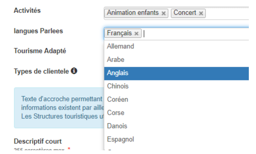Select the Corse language option
The height and width of the screenshot is (154, 256).
[x=176, y=113]
